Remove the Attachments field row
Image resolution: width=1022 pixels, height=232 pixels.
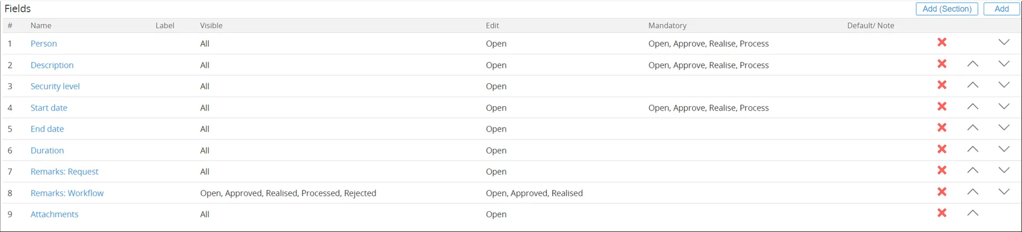[x=941, y=213]
